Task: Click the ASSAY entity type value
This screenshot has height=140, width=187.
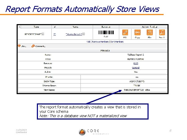Action: click(137, 81)
